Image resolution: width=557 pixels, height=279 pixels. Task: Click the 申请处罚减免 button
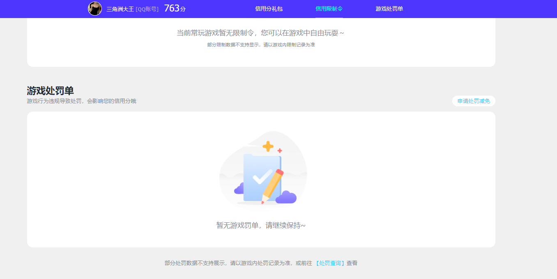coord(473,101)
